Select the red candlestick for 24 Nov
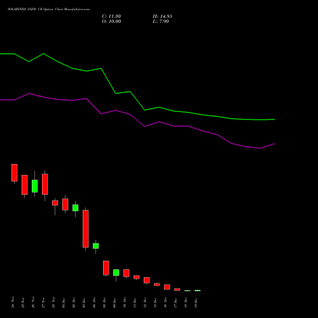This screenshot has width=318, height=318. click(15, 172)
